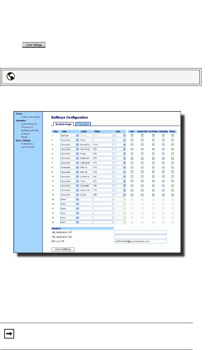Open the Line dropdown for key 3
This screenshot has height=350, width=224.
(120, 145)
